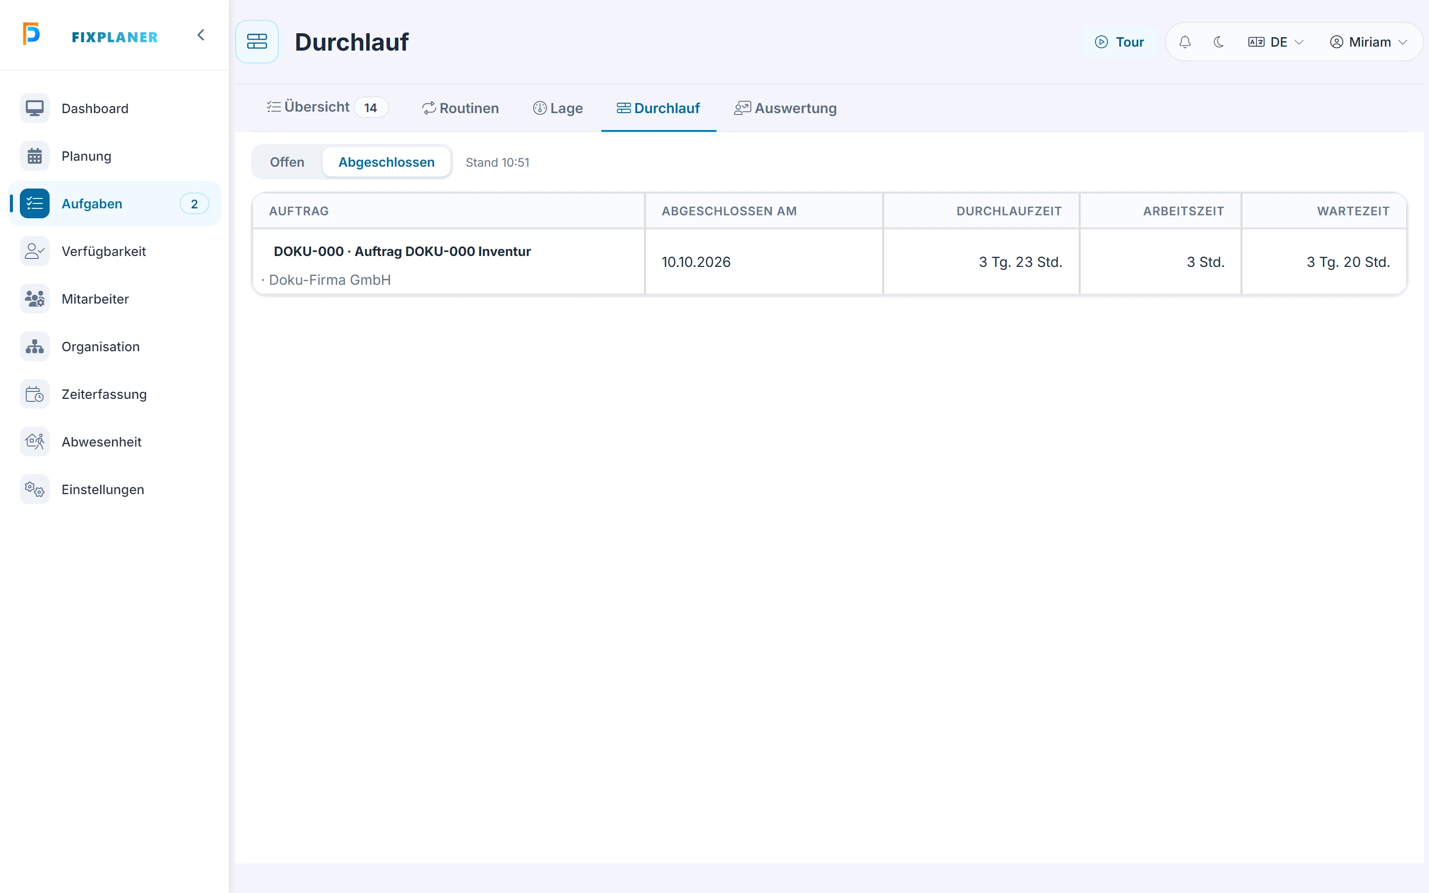Switch to the Lage tab
Screen dimensions: 1429x893
click(x=557, y=108)
